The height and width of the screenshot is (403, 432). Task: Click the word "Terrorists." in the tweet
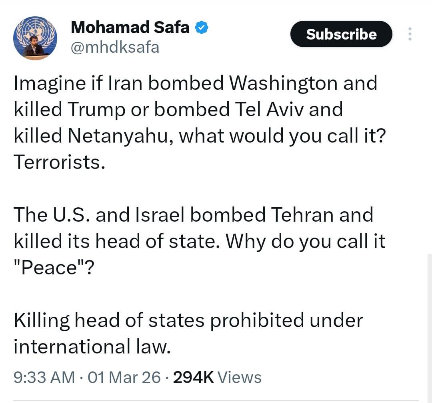point(60,162)
